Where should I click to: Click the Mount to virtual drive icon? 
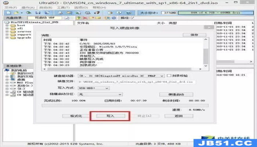point(87,13)
